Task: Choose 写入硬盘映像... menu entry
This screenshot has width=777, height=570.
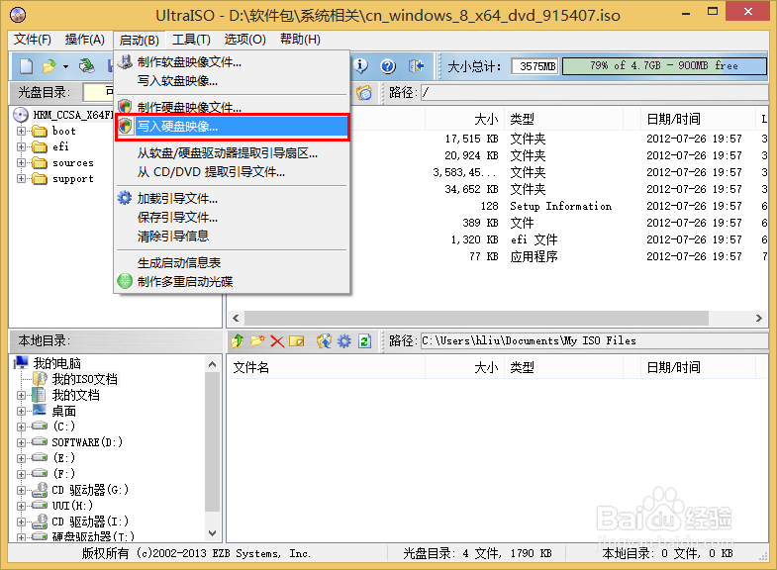Action: [233, 127]
